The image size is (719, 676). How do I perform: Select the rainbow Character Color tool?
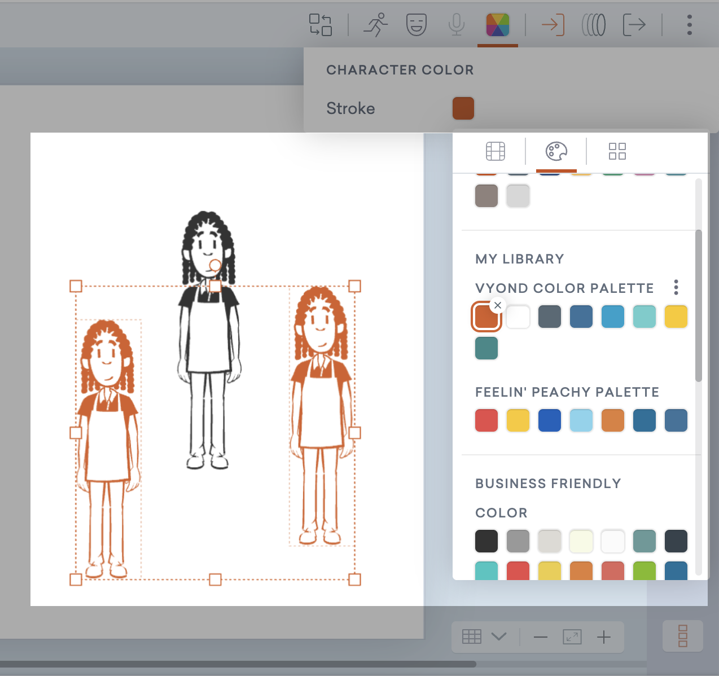click(497, 24)
